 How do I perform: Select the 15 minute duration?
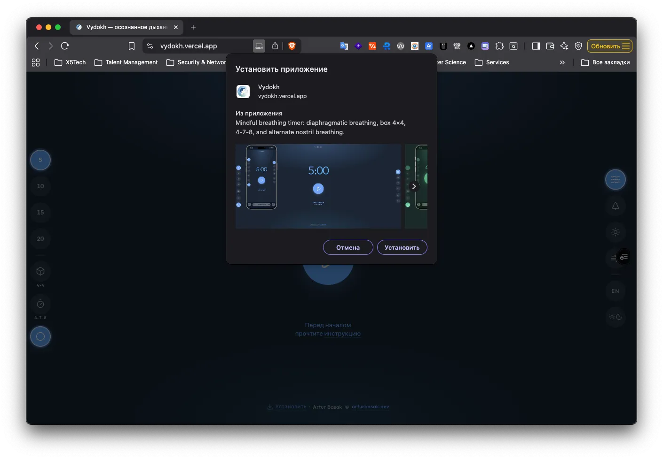coord(40,213)
